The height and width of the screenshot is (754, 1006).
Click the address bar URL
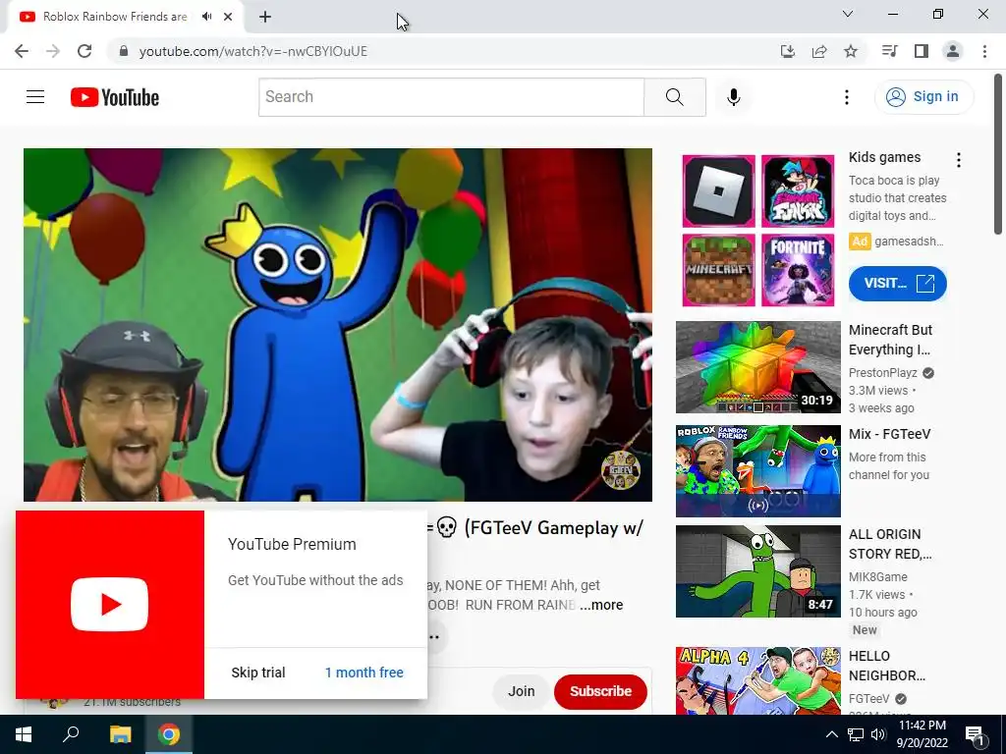pyautogui.click(x=253, y=51)
